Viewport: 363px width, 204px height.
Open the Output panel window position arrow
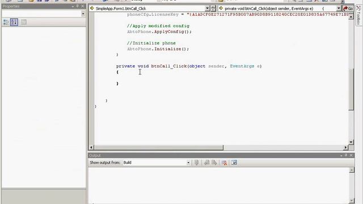341,155
